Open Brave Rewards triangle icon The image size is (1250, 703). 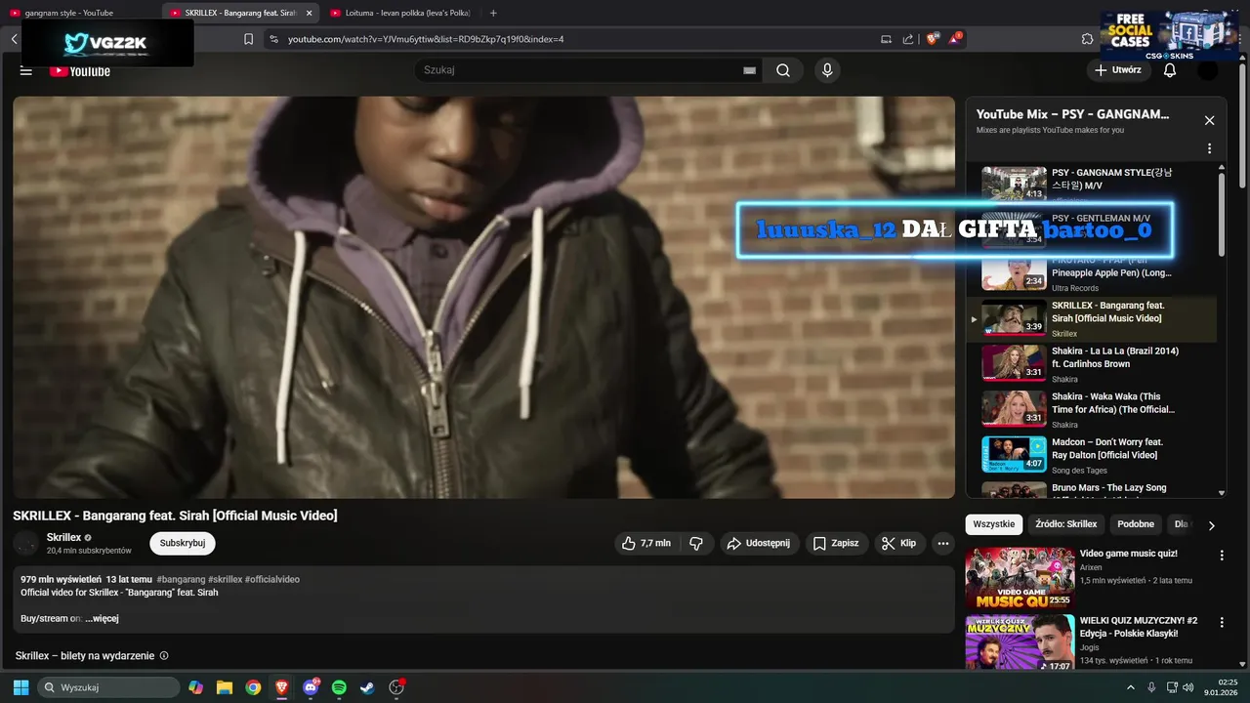pos(955,39)
